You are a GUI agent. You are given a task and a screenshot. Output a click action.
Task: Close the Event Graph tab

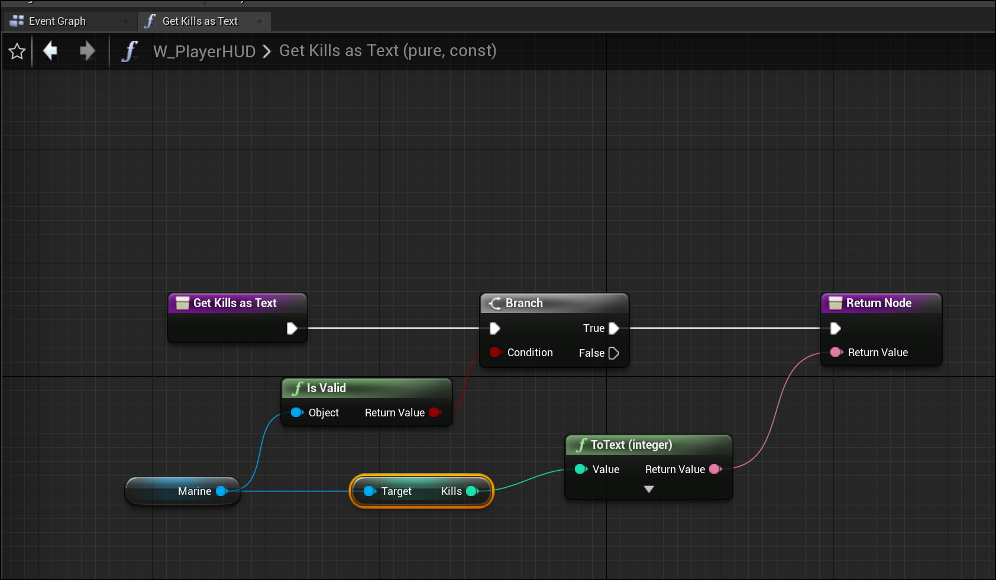(x=125, y=21)
